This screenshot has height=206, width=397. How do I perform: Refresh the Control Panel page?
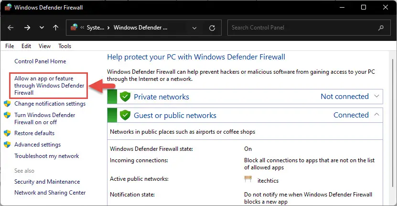pos(212,28)
